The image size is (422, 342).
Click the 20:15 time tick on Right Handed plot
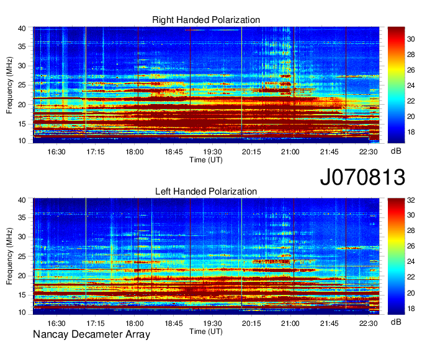click(251, 152)
